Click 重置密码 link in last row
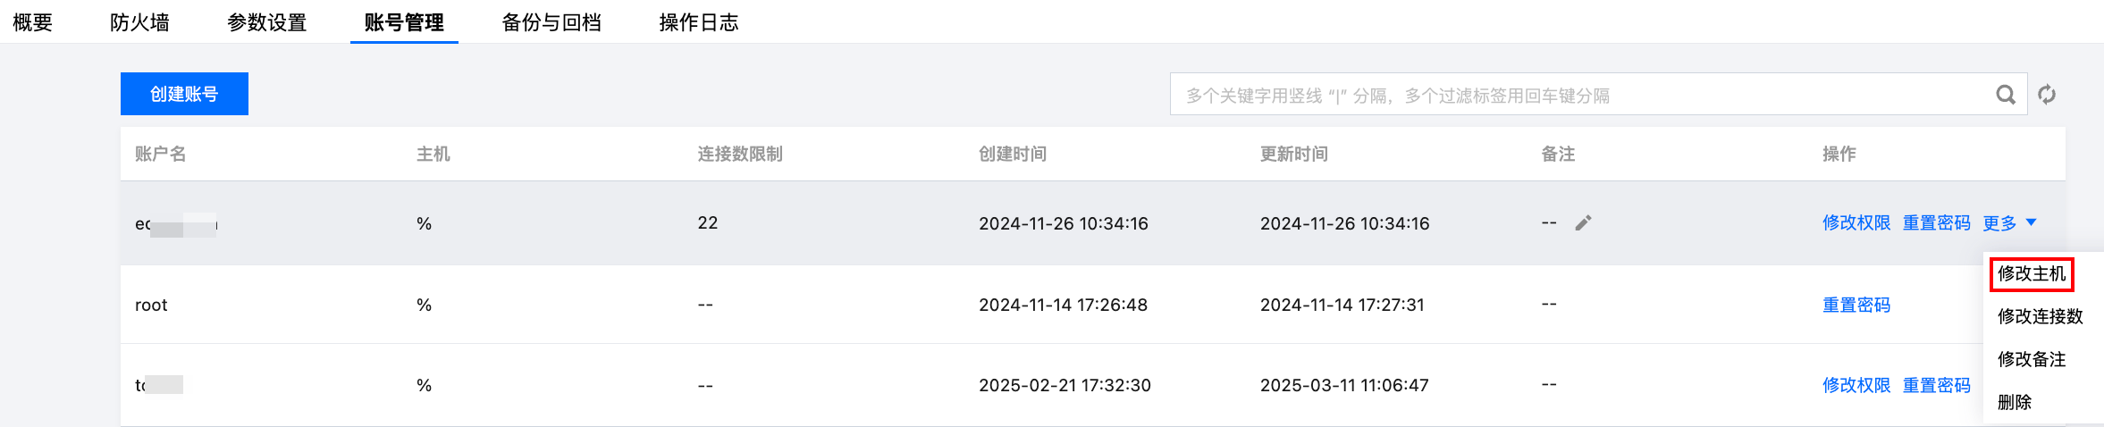The width and height of the screenshot is (2104, 427). point(1936,385)
